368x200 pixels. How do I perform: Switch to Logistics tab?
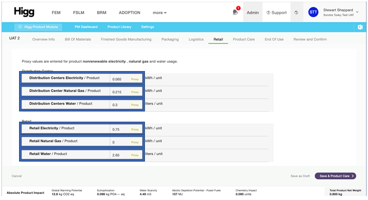click(x=196, y=39)
